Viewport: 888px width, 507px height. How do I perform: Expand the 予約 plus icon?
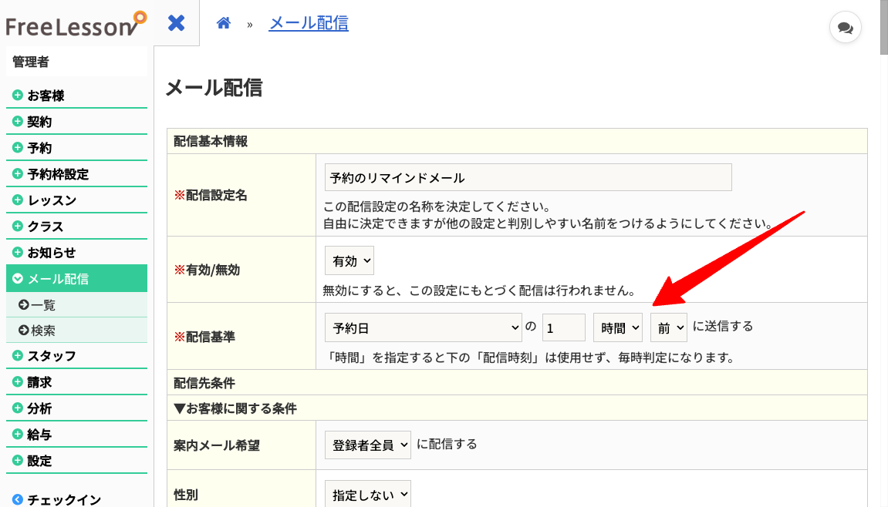(x=18, y=148)
